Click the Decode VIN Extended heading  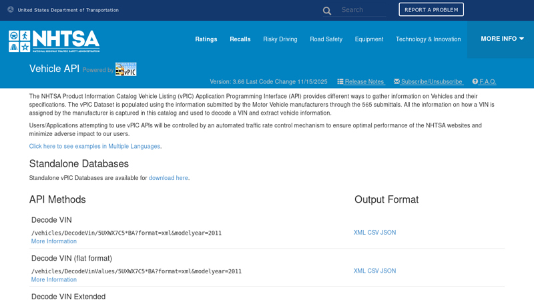coord(69,297)
